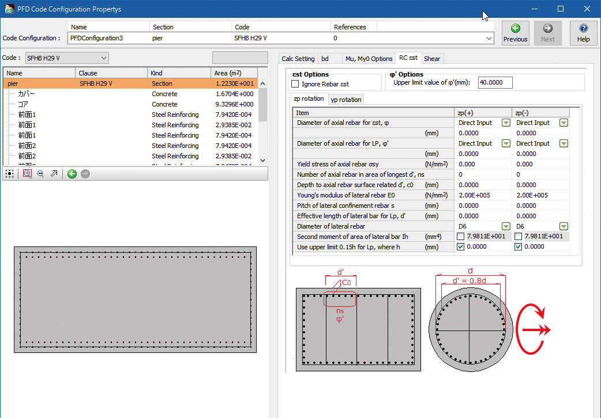
Task: Click the upper limit φ' value field
Action: pos(495,82)
